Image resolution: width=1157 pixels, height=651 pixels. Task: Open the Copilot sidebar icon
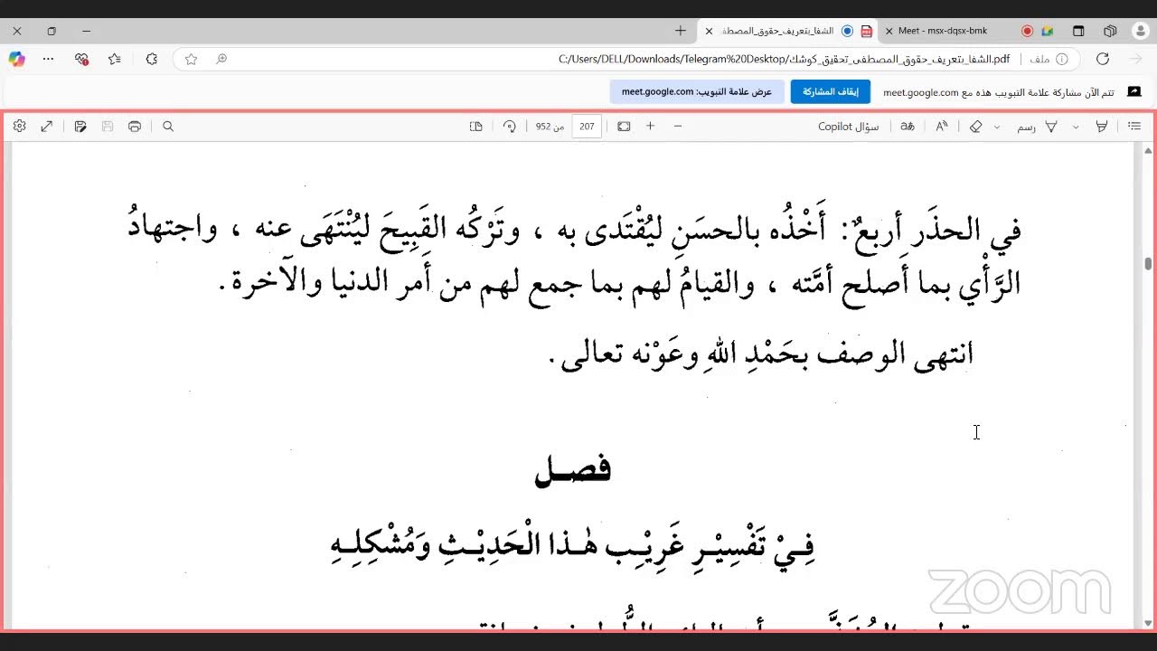(x=16, y=59)
